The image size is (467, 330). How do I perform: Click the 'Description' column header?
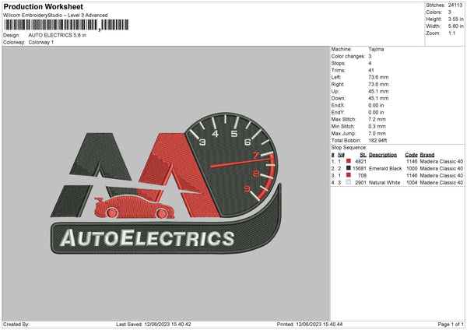tap(383, 155)
